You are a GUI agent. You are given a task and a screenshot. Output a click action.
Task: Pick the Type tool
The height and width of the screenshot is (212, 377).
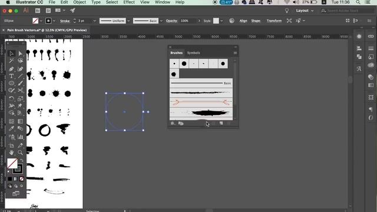[11, 76]
